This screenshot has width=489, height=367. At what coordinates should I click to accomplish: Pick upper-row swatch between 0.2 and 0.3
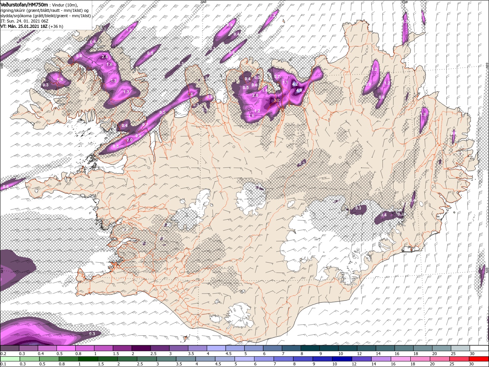10,348
